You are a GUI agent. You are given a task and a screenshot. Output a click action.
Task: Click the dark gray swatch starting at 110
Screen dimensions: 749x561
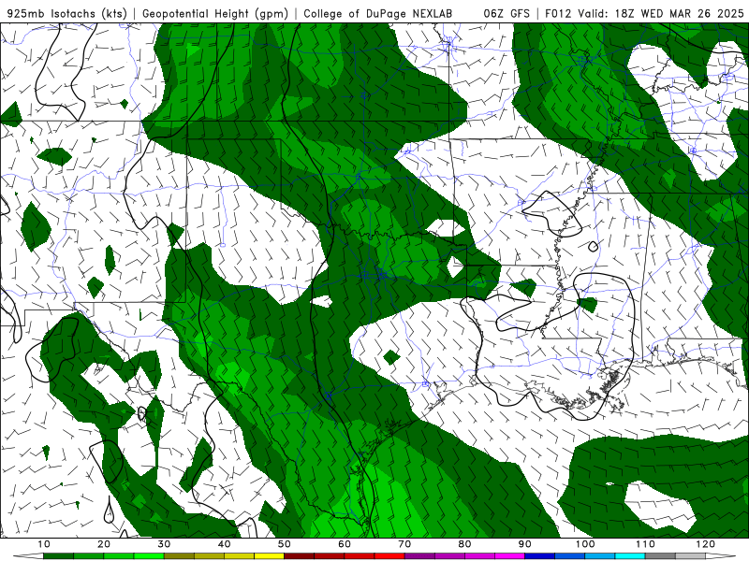pos(660,556)
